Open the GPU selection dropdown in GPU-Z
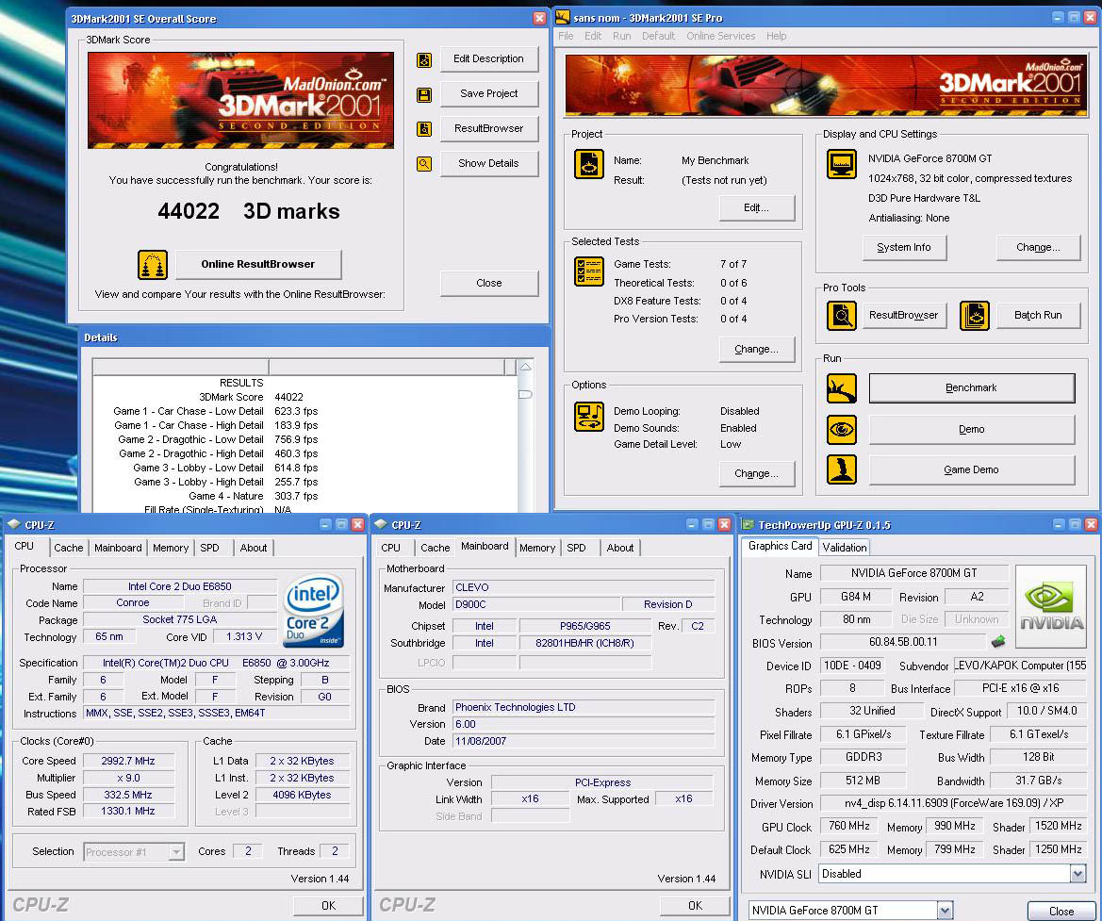Image resolution: width=1102 pixels, height=921 pixels. tap(945, 911)
